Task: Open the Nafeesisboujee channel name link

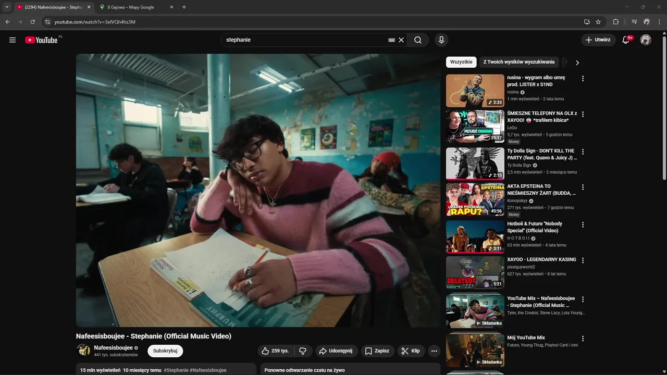Action: click(113, 348)
